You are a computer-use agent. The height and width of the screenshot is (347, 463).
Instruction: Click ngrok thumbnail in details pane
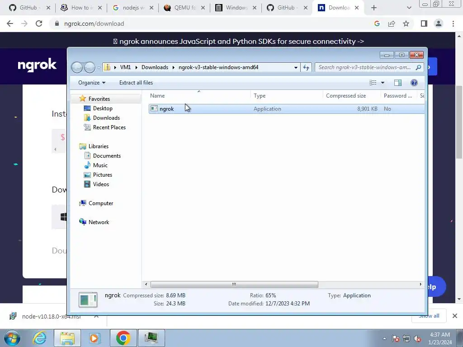[88, 300]
